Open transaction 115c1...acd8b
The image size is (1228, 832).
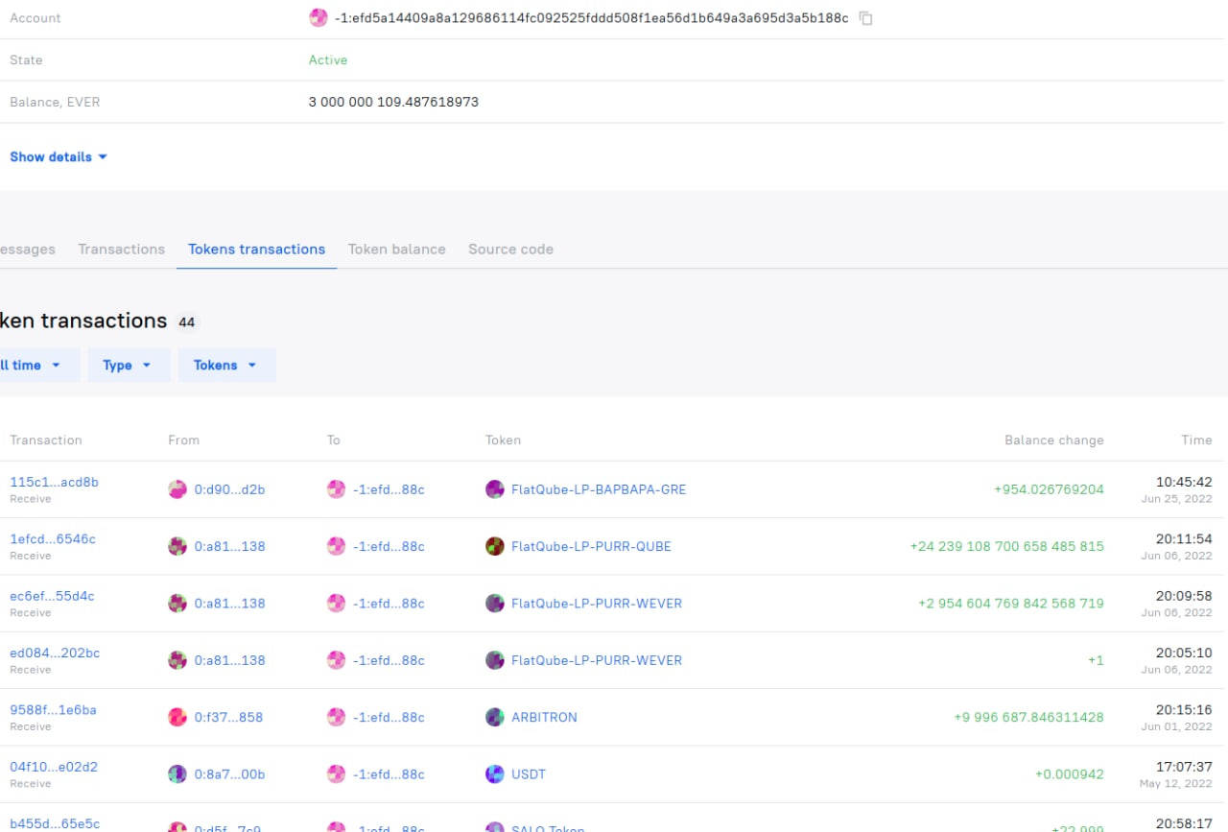click(x=54, y=482)
